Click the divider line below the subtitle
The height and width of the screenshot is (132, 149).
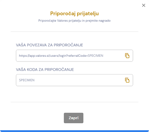point(74,32)
